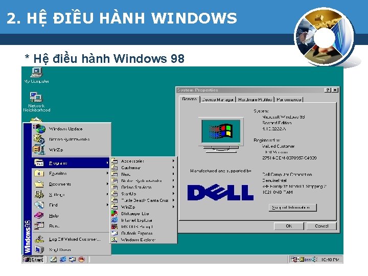
Task: Expand the Cacheman program group
Action: click(x=144, y=168)
